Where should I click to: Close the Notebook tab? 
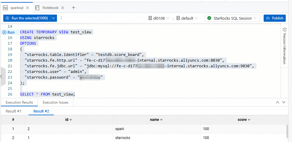63,8
